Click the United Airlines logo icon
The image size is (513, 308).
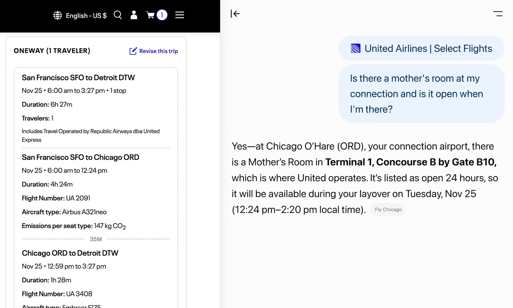click(356, 49)
